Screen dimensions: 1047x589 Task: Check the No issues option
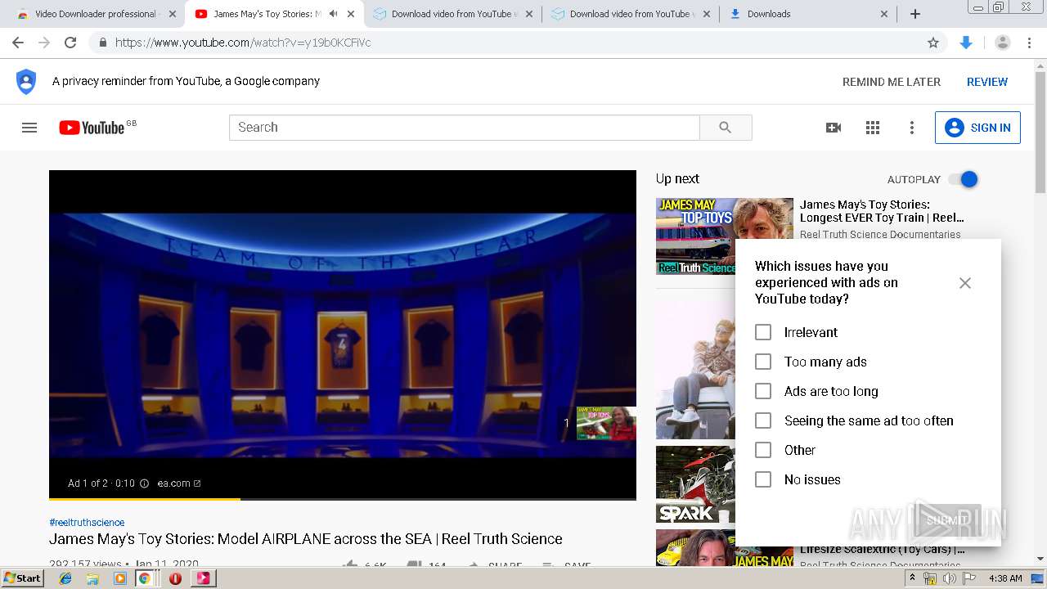tap(763, 479)
